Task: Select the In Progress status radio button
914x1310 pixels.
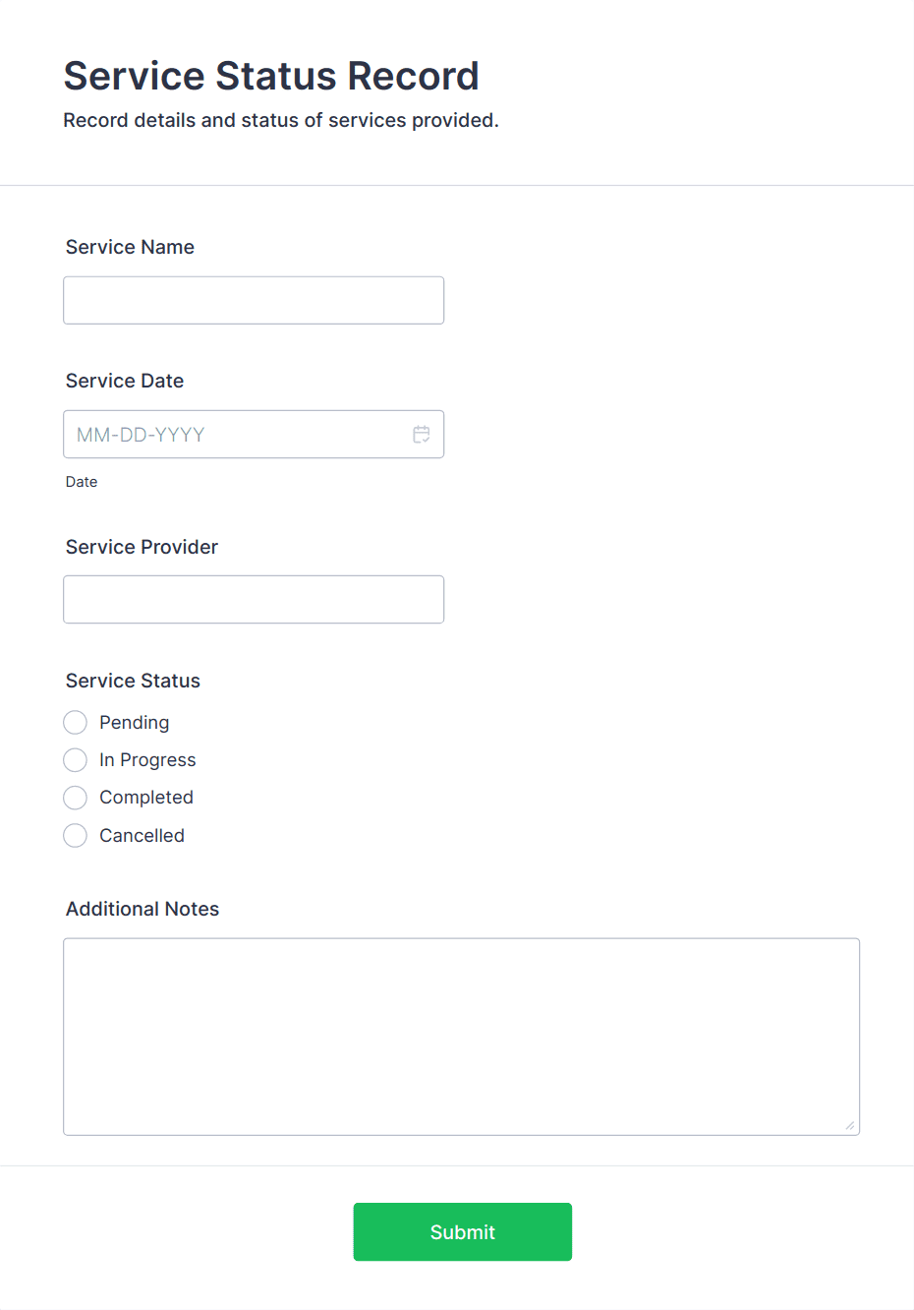Action: point(75,759)
